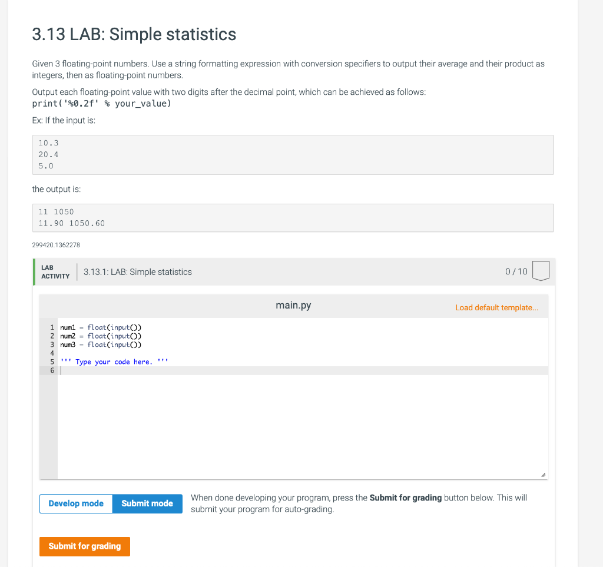Click the 3.13.1: LAB: Simple statistics title
The width and height of the screenshot is (603, 567).
[x=137, y=271]
